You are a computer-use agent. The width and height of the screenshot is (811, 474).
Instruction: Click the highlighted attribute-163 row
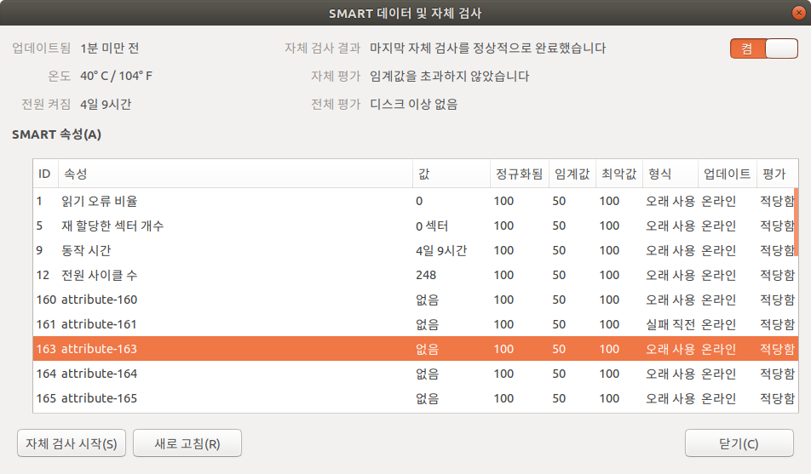tap(416, 349)
